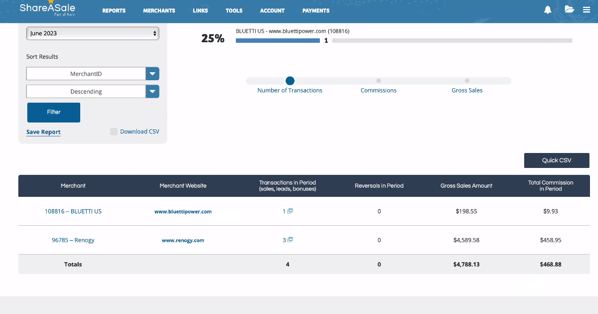Click the Merchant column header

73,186
